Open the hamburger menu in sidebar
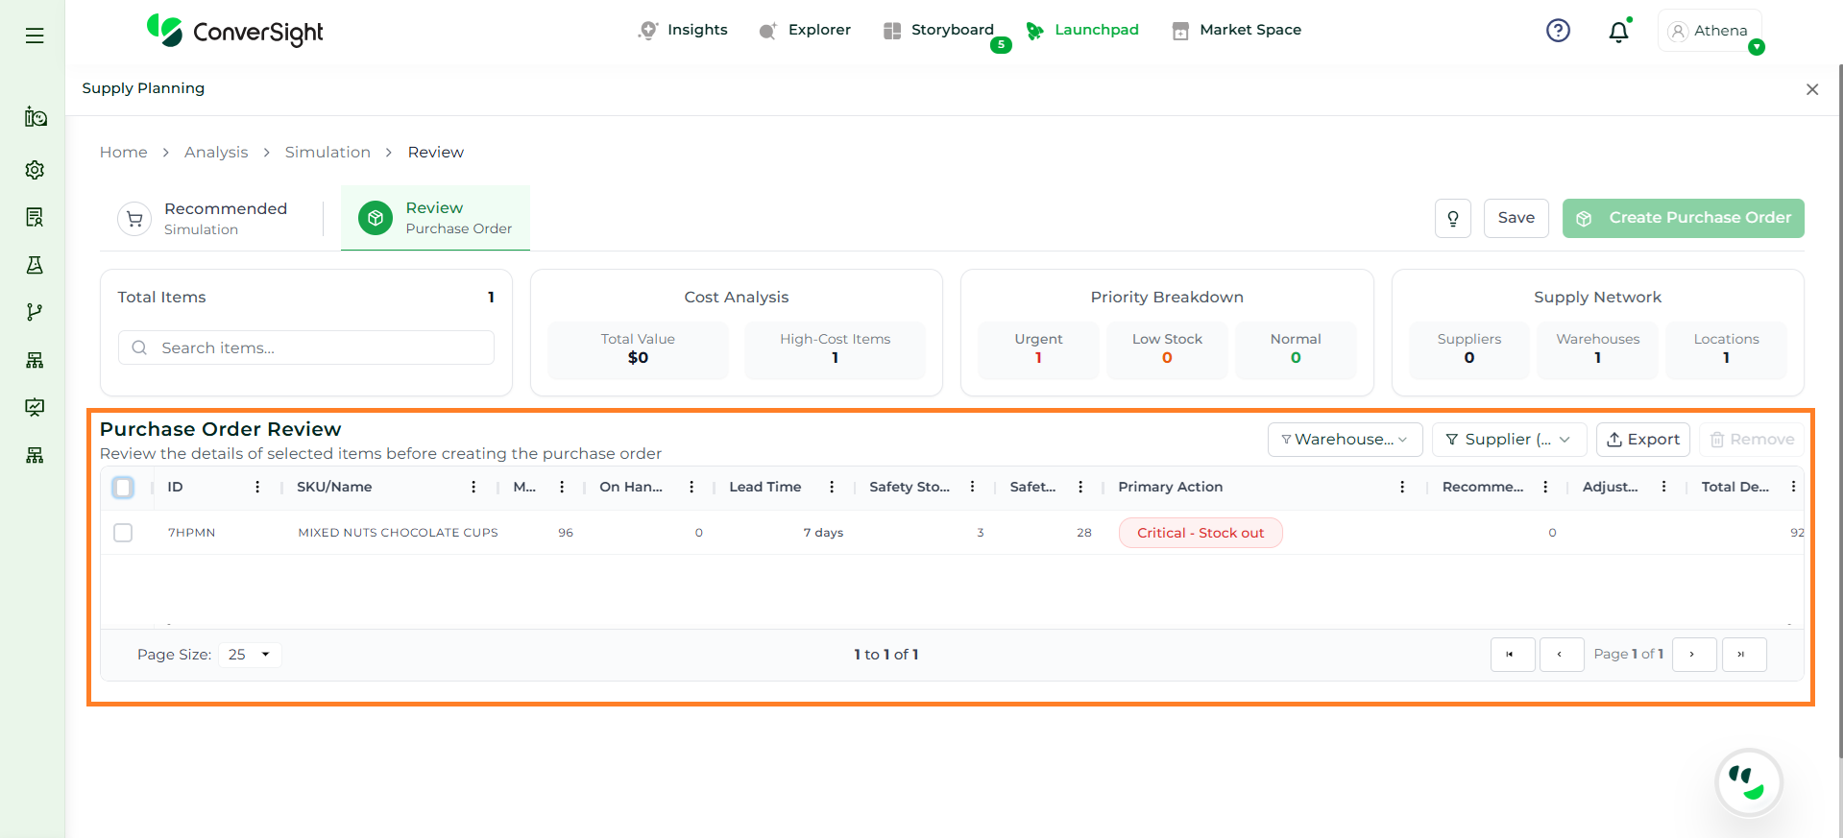Image resolution: width=1843 pixels, height=838 pixels. (x=35, y=36)
